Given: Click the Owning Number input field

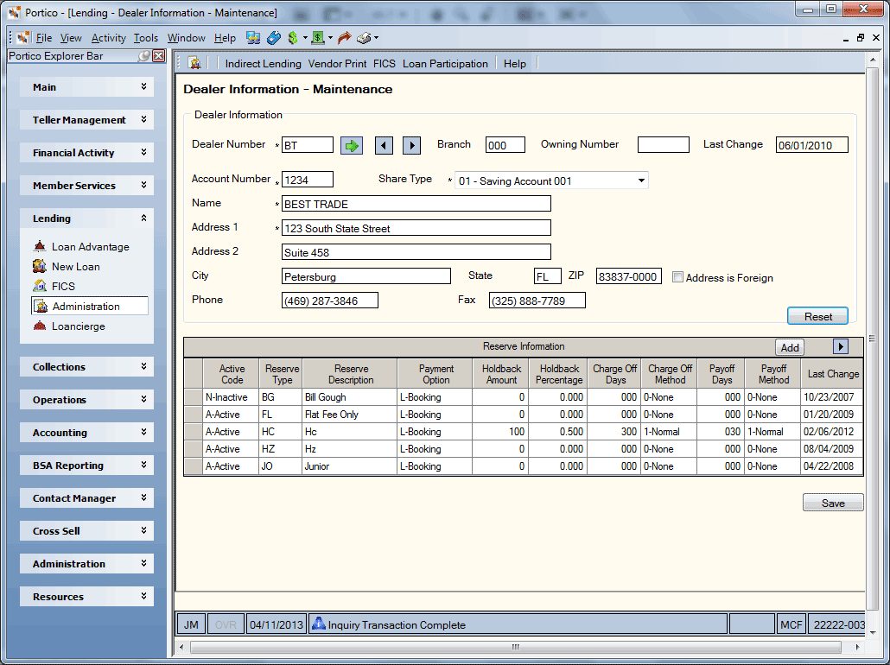Looking at the screenshot, I should point(663,145).
